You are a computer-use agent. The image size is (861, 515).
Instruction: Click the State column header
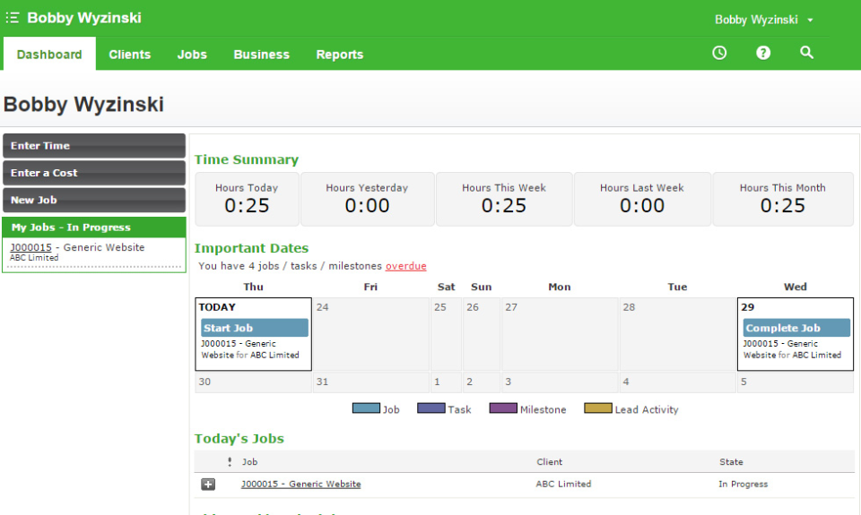pos(731,462)
